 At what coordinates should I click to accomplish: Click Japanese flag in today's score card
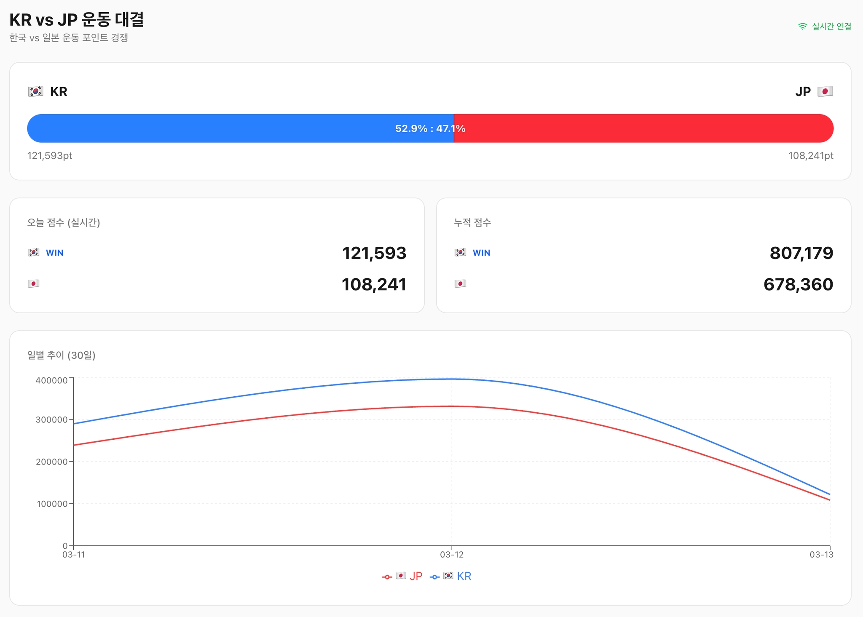(34, 283)
